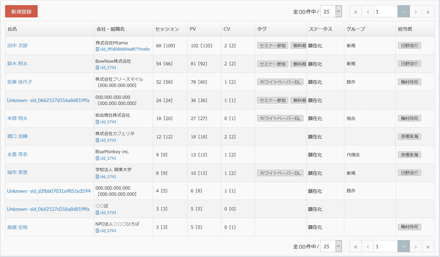The width and height of the screenshot is (440, 257).
Task: Click previous page arrow in top pagination
Action: pos(367,12)
